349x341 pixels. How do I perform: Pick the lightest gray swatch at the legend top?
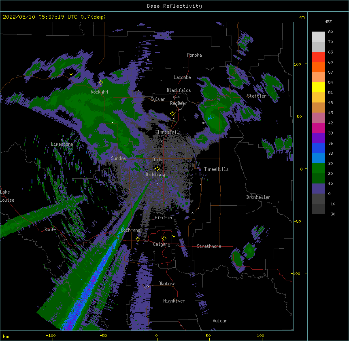coord(318,37)
